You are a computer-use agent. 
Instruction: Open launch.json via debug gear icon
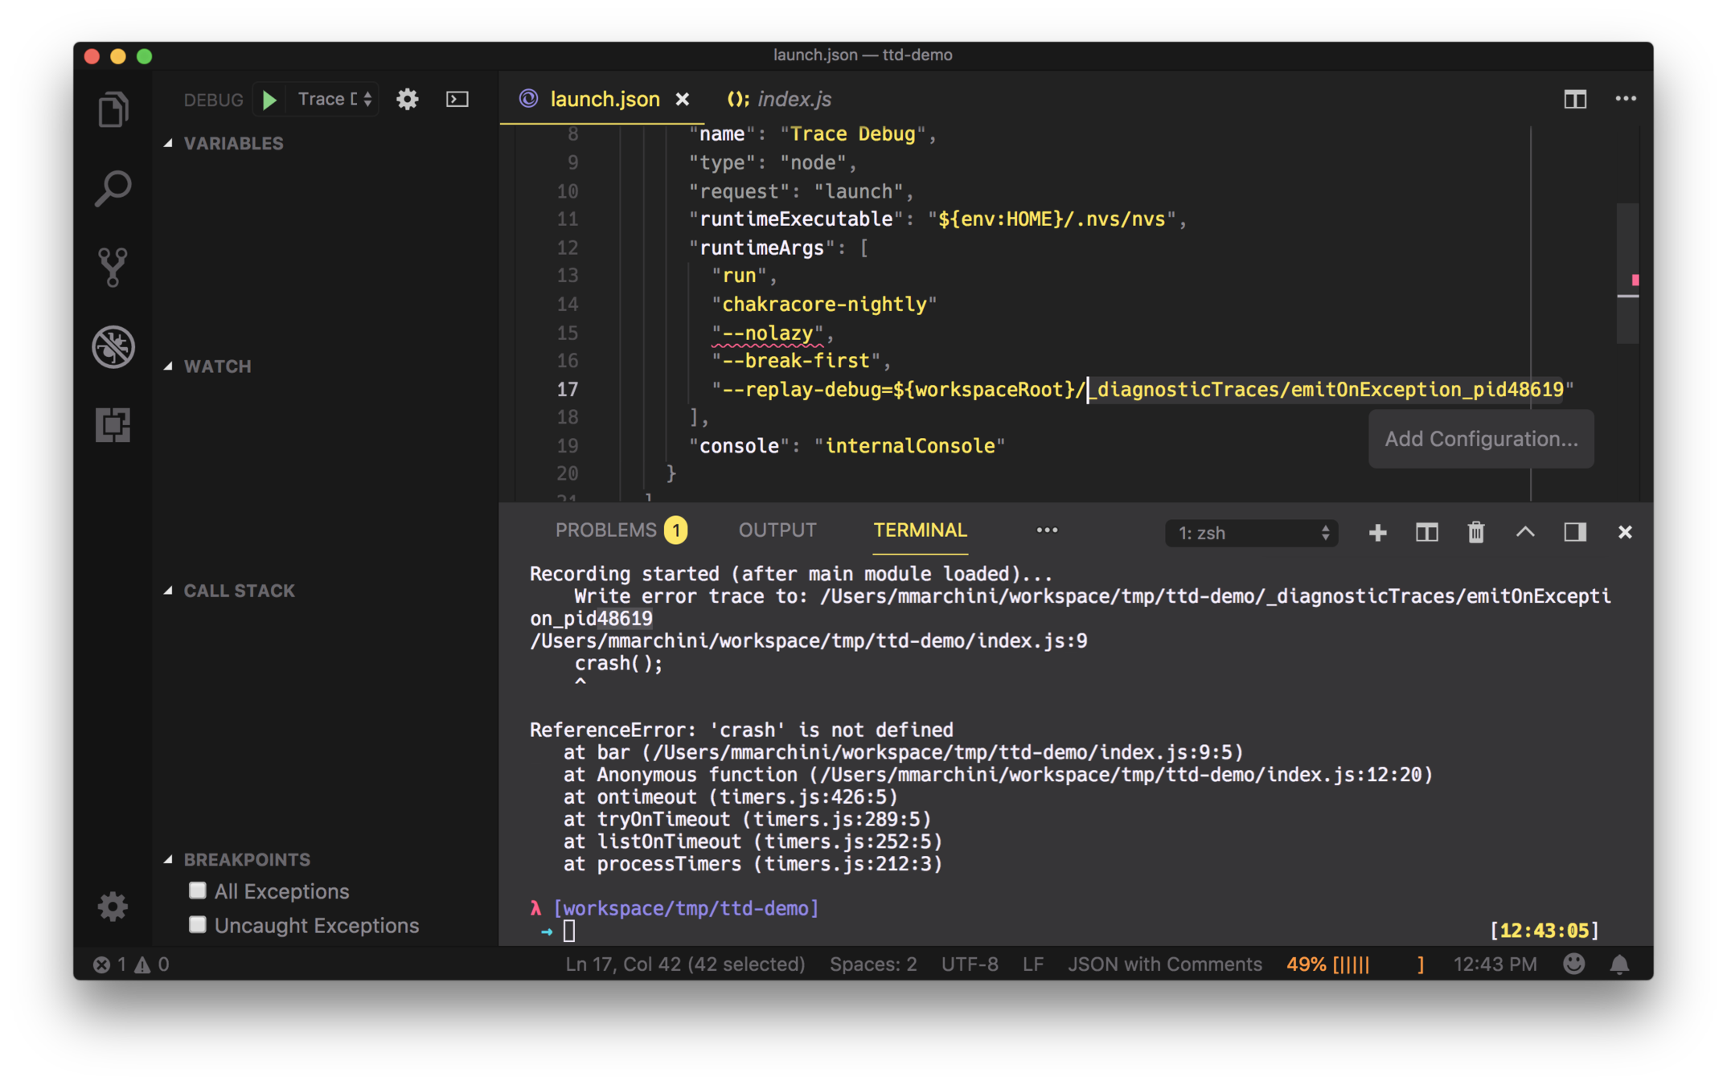[x=408, y=100]
